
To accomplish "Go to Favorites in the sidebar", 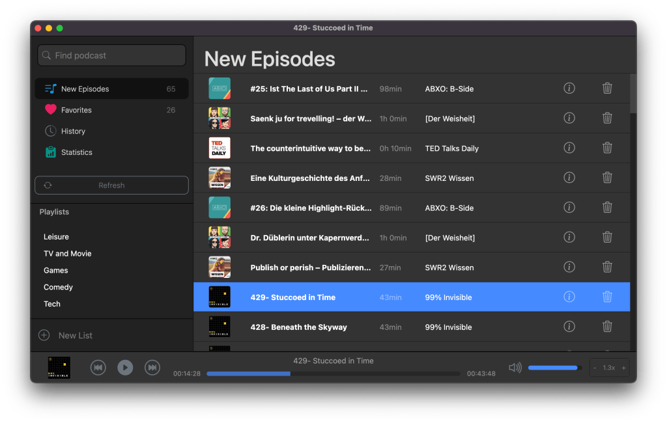I will pyautogui.click(x=76, y=110).
